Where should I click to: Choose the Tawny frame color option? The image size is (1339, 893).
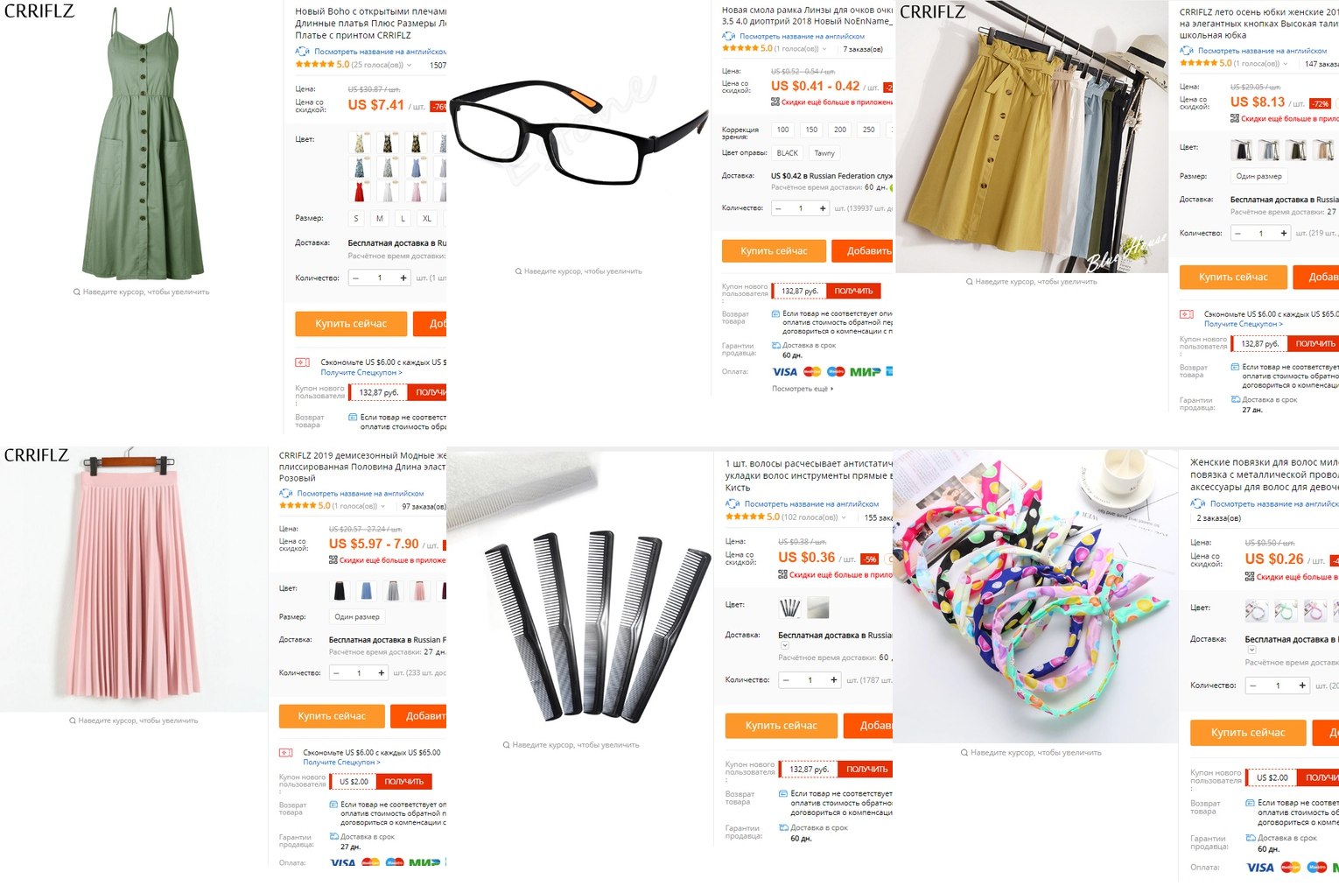pyautogui.click(x=824, y=153)
